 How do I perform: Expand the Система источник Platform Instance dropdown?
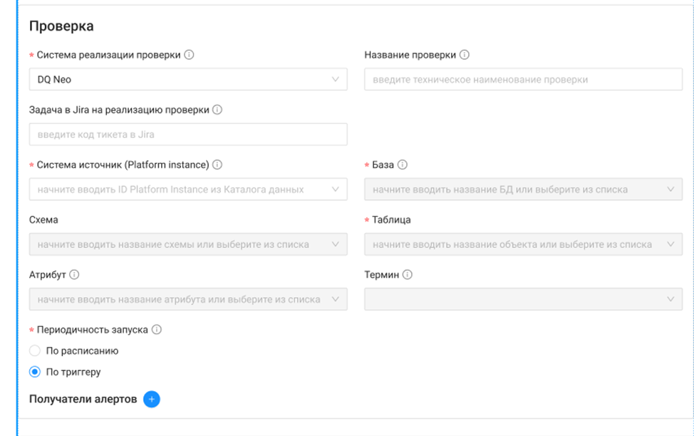coord(188,190)
